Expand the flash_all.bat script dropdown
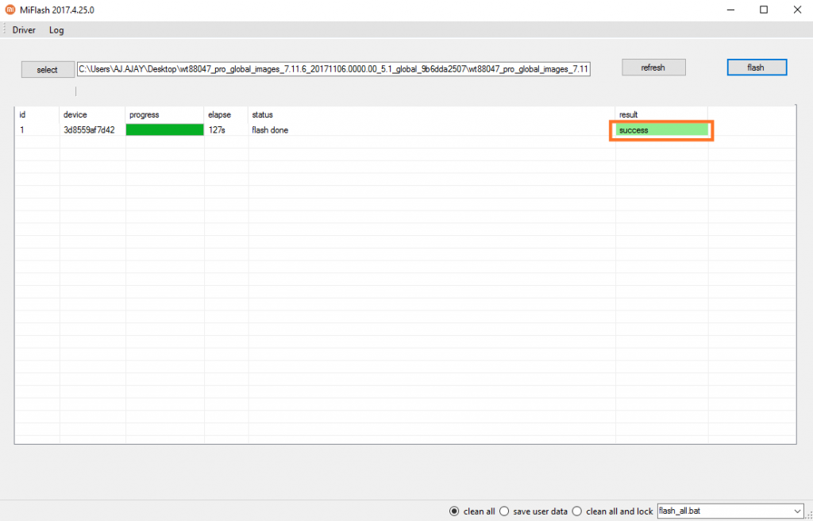Image resolution: width=813 pixels, height=521 pixels. pyautogui.click(x=797, y=511)
